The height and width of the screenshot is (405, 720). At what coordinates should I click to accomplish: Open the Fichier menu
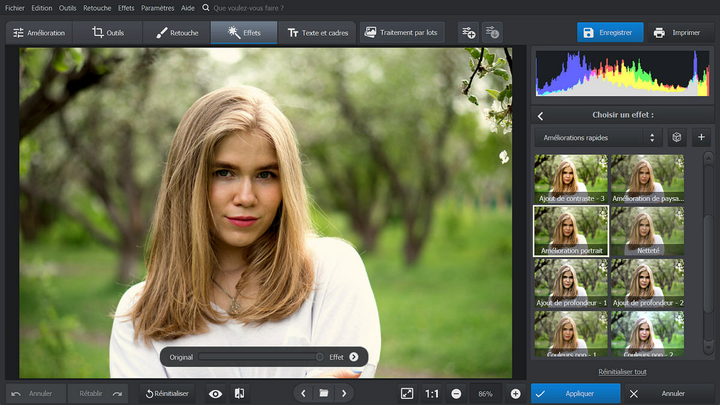point(15,8)
